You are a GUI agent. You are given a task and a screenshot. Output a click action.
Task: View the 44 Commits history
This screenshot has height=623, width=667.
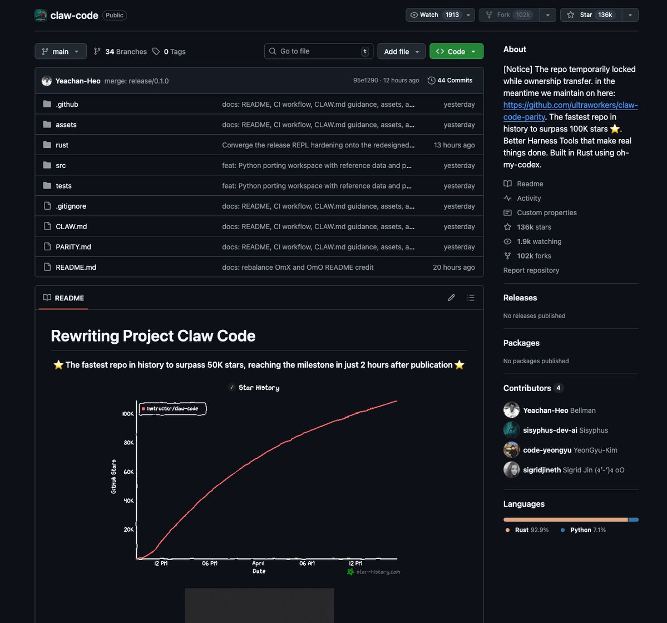tap(450, 80)
